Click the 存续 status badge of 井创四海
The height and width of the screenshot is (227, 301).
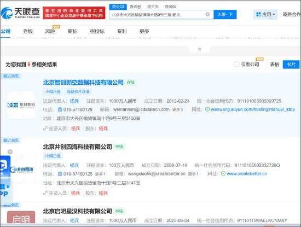[119, 147]
